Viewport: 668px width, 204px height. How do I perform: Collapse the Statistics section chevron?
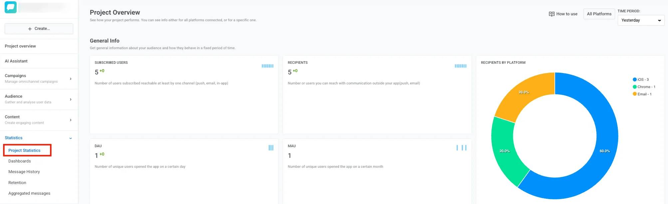pyautogui.click(x=70, y=138)
